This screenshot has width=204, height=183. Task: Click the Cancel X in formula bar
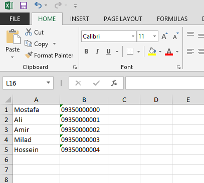pyautogui.click(x=78, y=83)
